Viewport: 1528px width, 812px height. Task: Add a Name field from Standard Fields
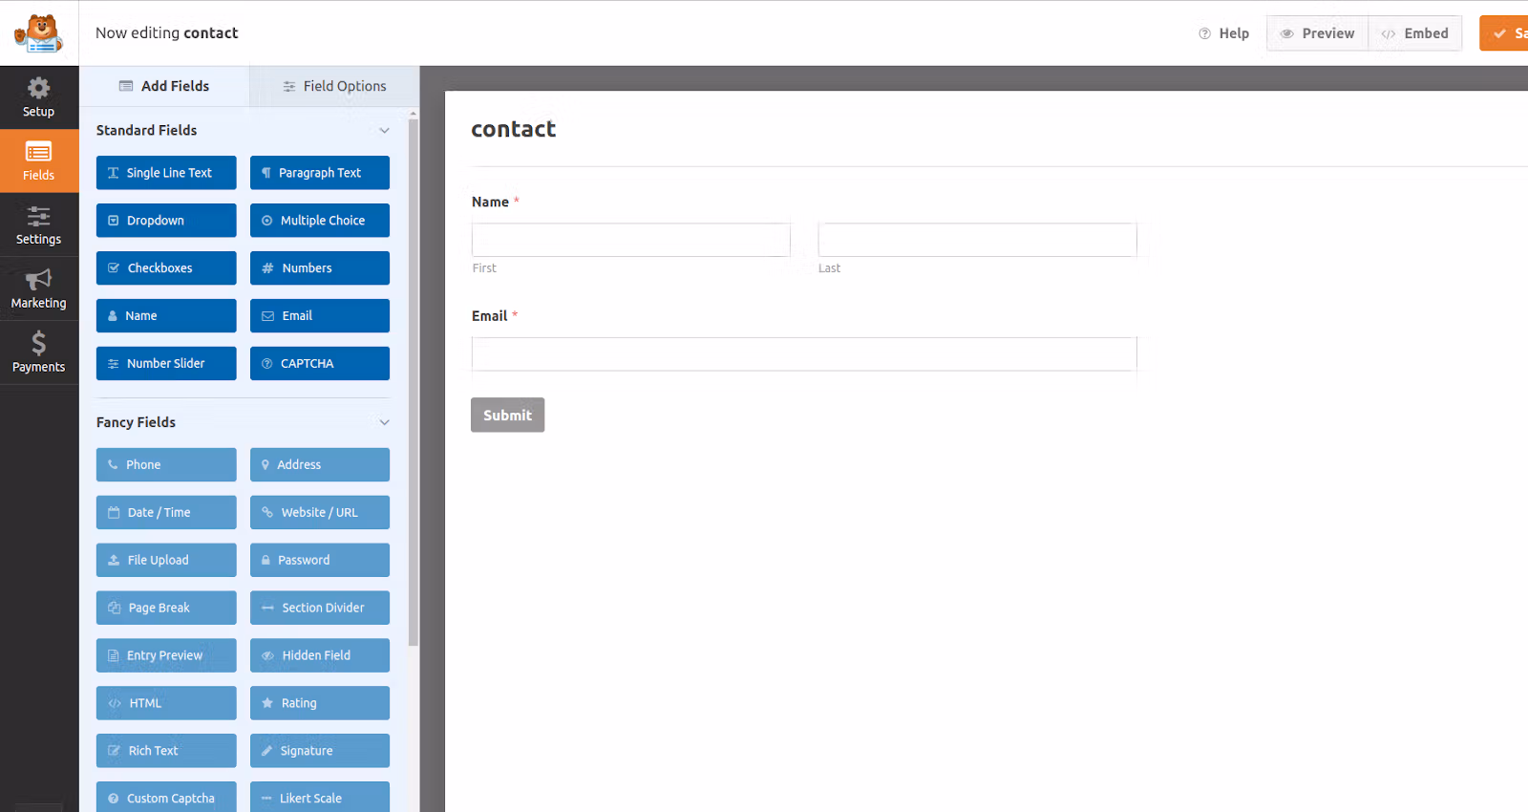(x=166, y=316)
